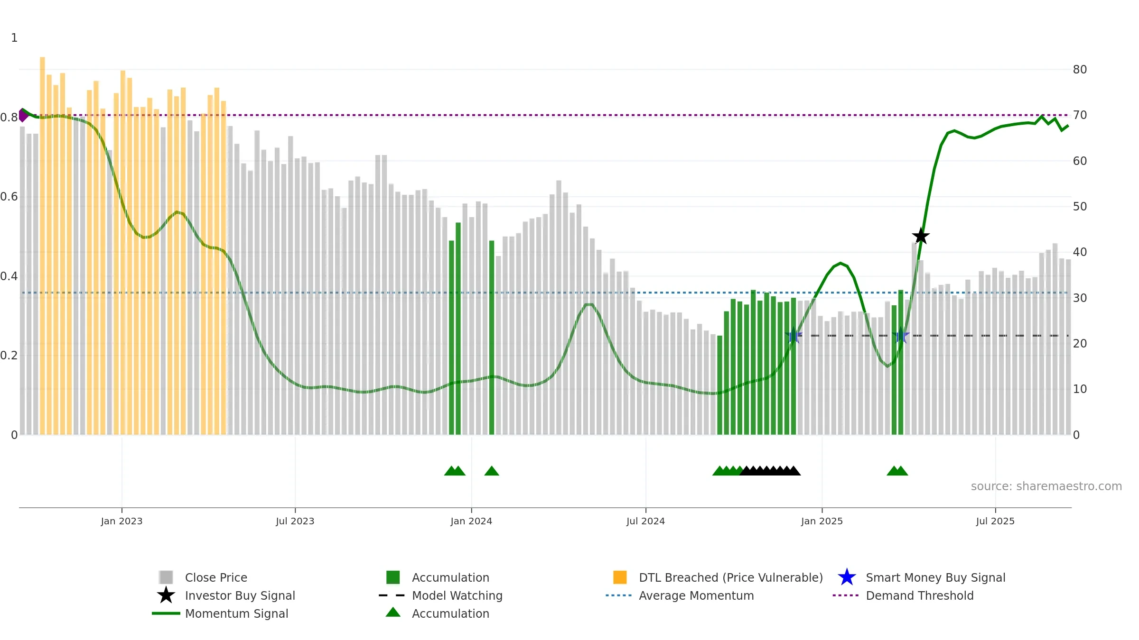This screenshot has width=1139, height=640.
Task: Toggle the Average Momentum legend entry
Action: tap(680, 595)
